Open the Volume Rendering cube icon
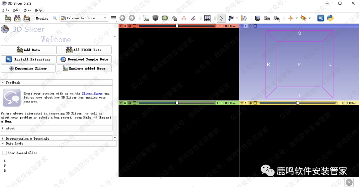This screenshot has height=187, width=359. pyautogui.click(x=156, y=18)
